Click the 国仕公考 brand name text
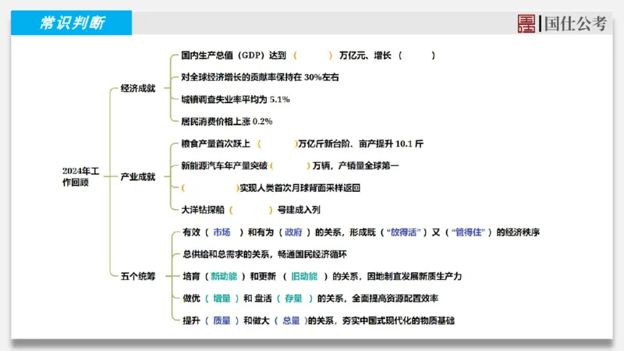Image resolution: width=624 pixels, height=351 pixels. click(575, 23)
